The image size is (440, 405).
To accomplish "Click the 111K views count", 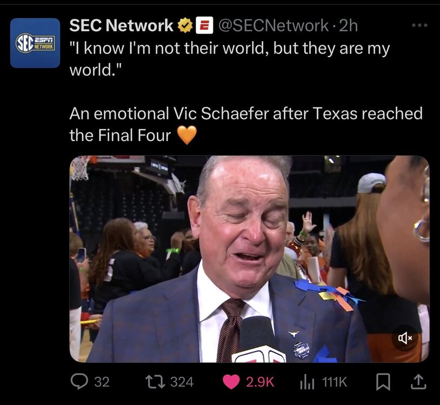I will 334,382.
